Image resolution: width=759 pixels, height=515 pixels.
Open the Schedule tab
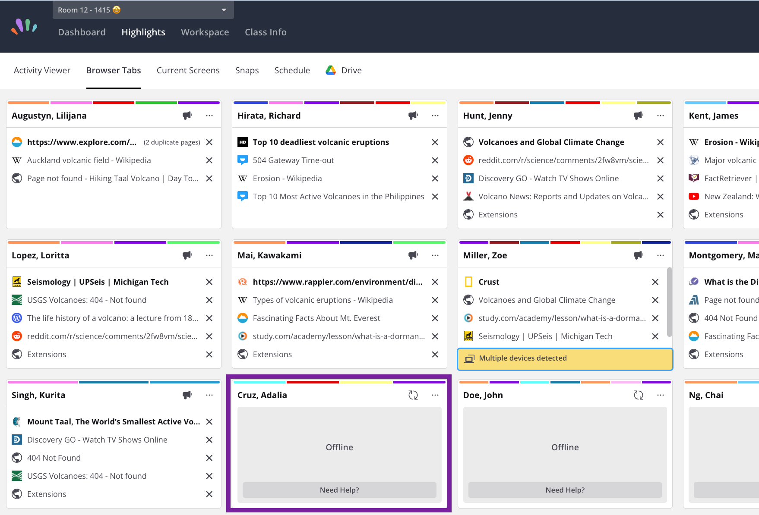pos(292,70)
